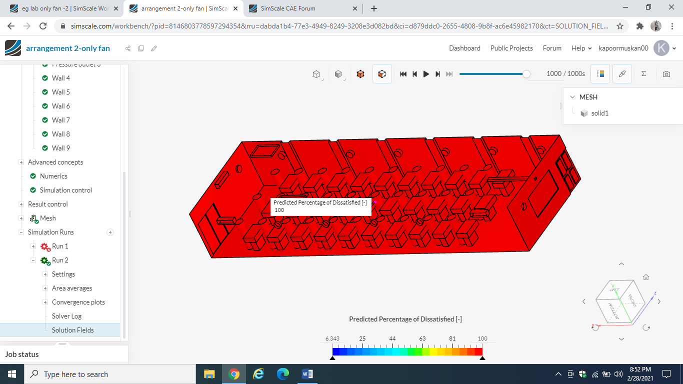Image resolution: width=683 pixels, height=384 pixels.
Task: Rotate view down with the bottom chevron
Action: (x=621, y=339)
